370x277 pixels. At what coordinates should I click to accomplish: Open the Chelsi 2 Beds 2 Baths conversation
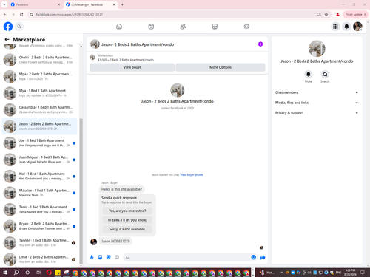pos(39,60)
